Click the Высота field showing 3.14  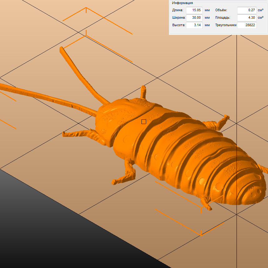pyautogui.click(x=194, y=25)
